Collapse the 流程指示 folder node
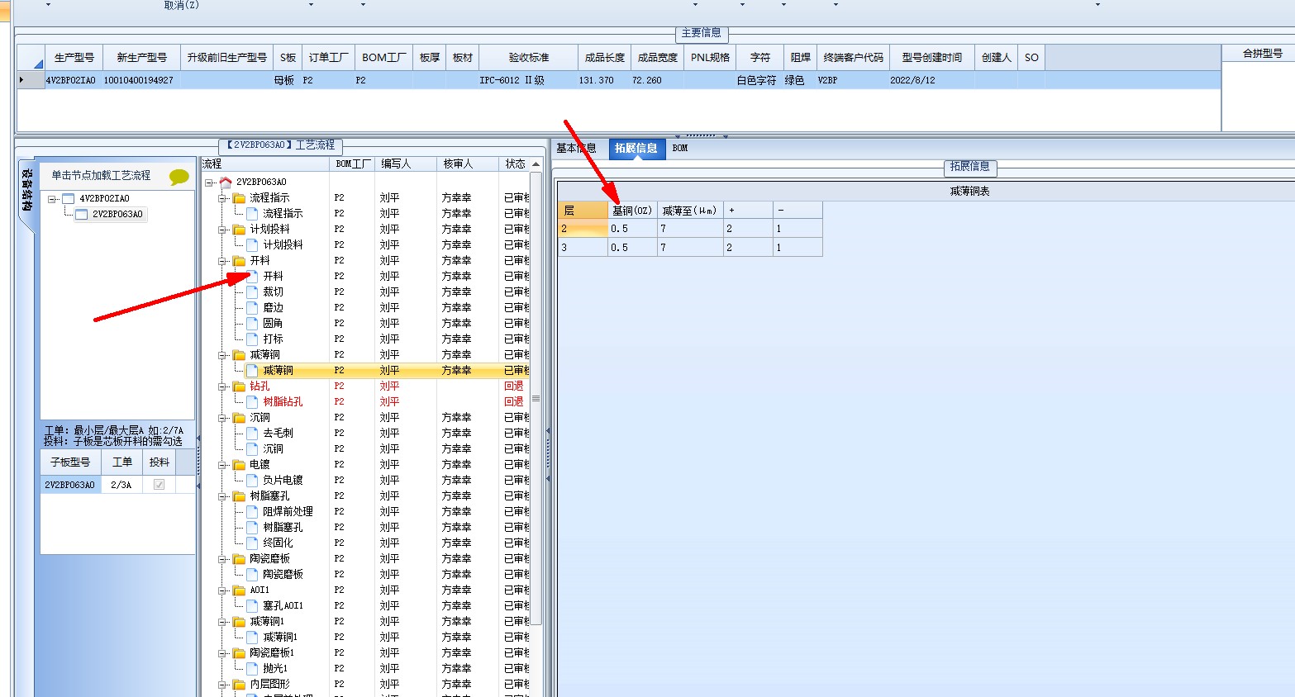Image resolution: width=1295 pixels, height=697 pixels. tap(222, 197)
